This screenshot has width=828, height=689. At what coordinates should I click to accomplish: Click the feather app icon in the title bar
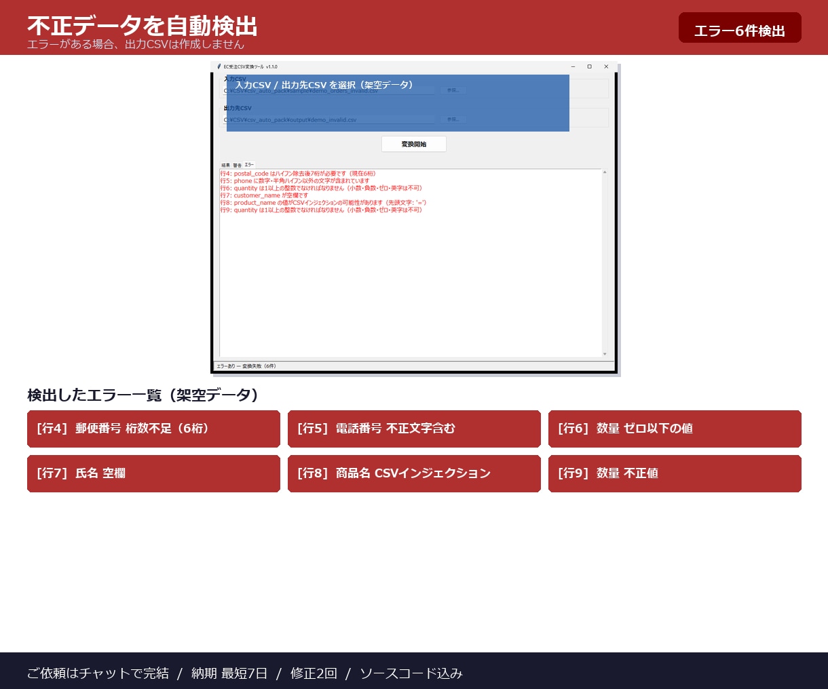click(x=219, y=66)
